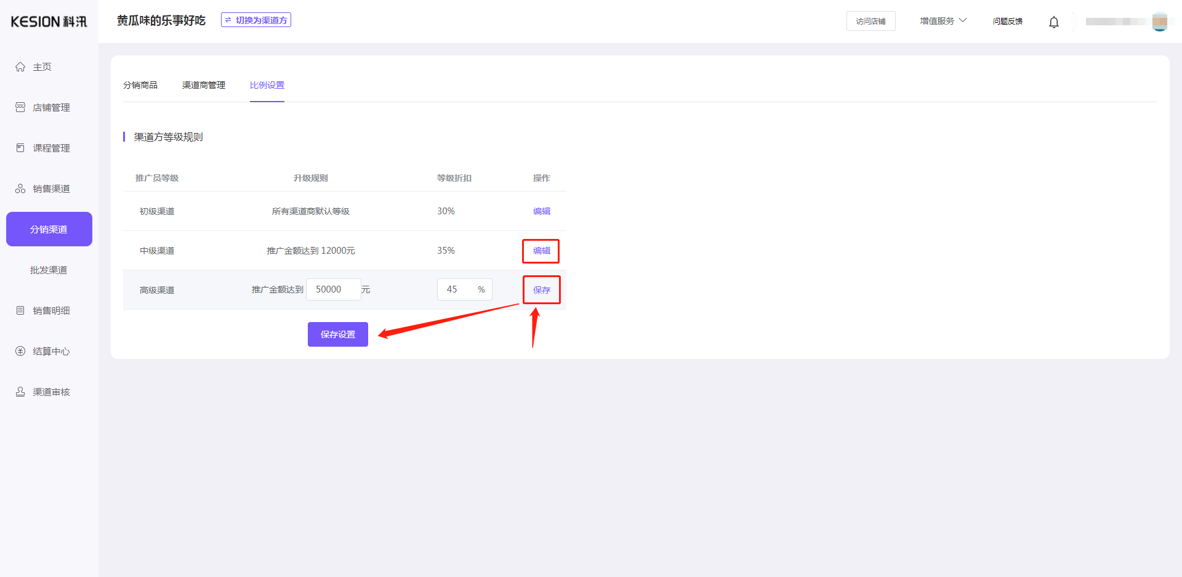Save the 高级渠道 row with 保存
The height and width of the screenshot is (577, 1182).
[542, 290]
